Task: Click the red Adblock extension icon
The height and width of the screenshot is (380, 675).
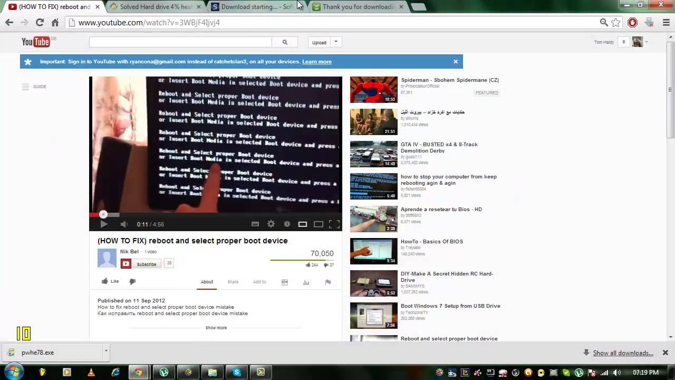Action: [x=633, y=23]
